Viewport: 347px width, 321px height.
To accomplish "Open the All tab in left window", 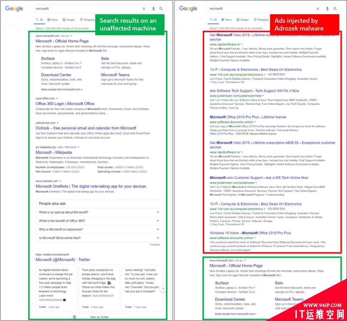I will click(x=40, y=20).
